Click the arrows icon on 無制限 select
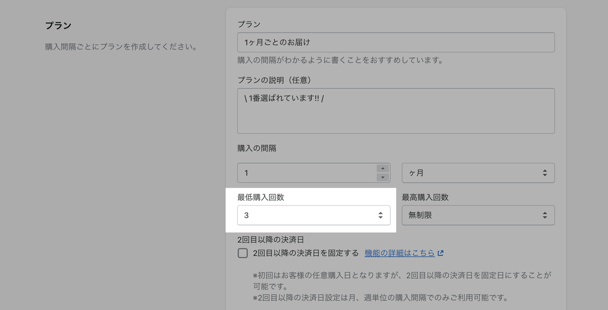Image resolution: width=608 pixels, height=310 pixels. (545, 215)
